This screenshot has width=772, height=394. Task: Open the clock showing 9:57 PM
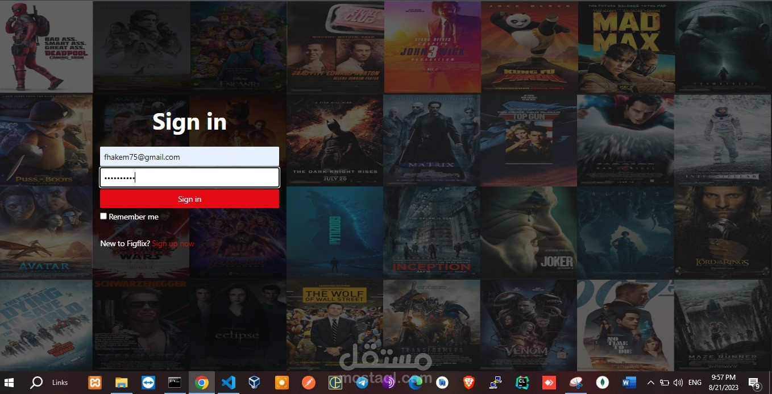tap(724, 382)
